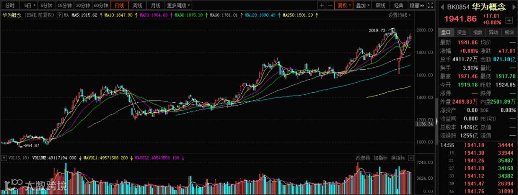
Task: Click the 外盘 2409.83万 value
Action: point(465,102)
